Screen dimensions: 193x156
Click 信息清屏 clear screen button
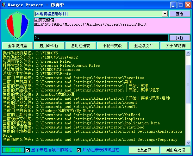(x=144, y=150)
